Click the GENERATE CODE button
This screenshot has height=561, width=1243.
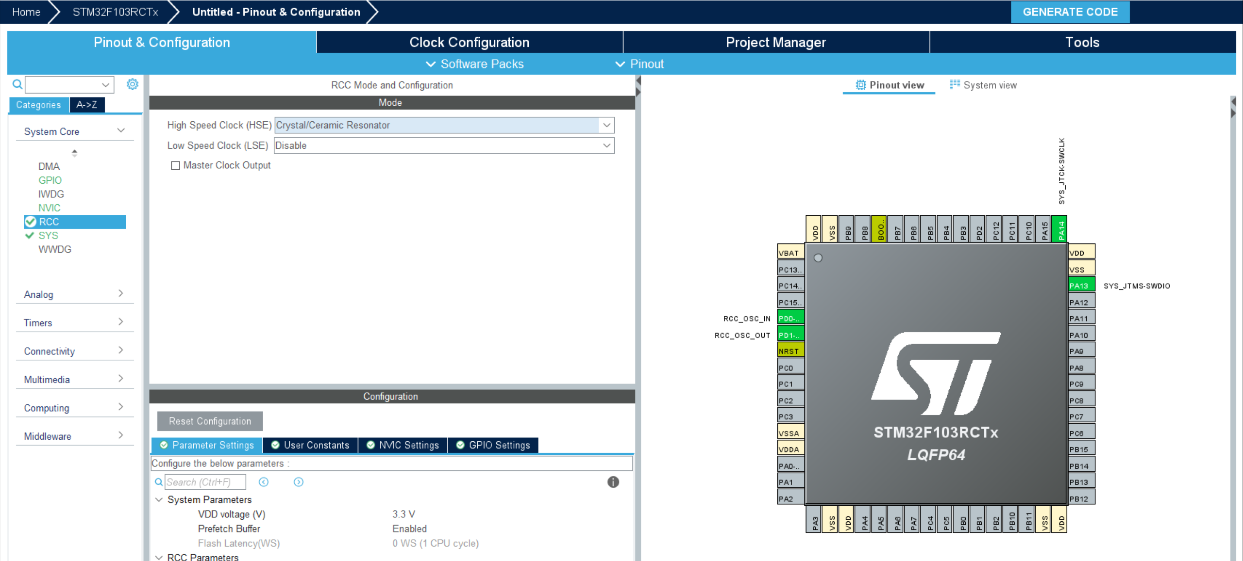pyautogui.click(x=1070, y=12)
